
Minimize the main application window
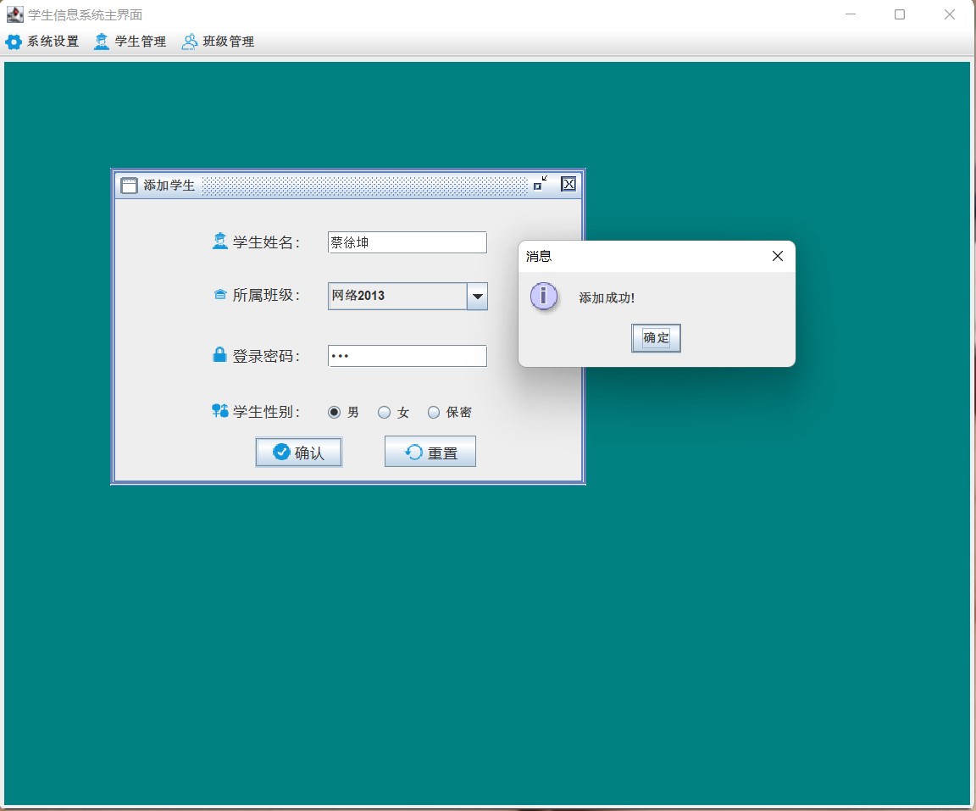click(x=851, y=14)
